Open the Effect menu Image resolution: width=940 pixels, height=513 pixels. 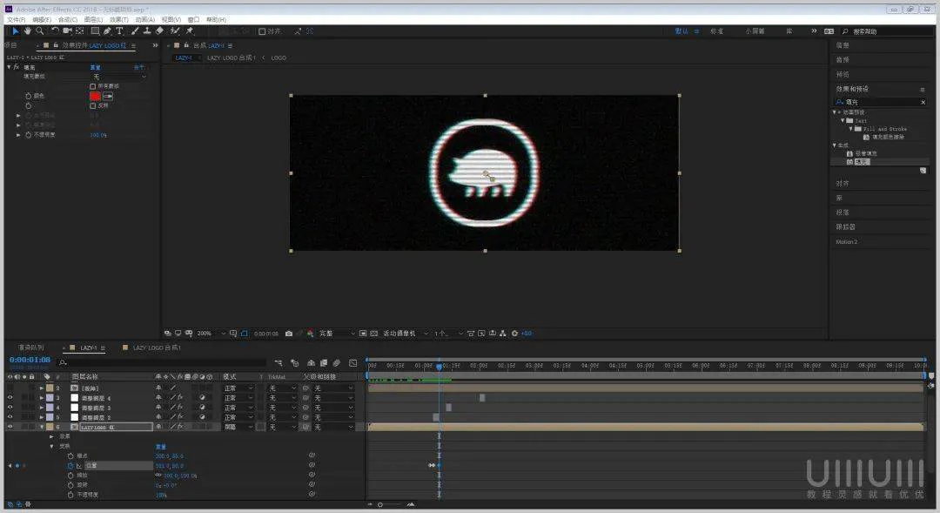click(118, 20)
